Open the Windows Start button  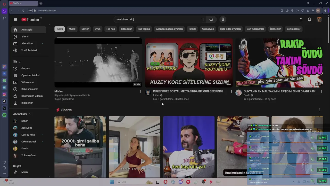[x=112, y=182]
